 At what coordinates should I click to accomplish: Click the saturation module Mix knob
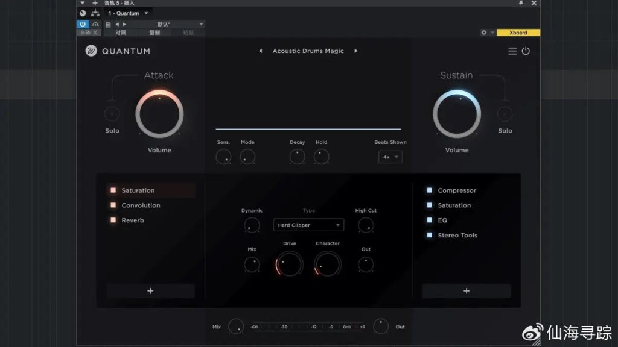point(252,264)
